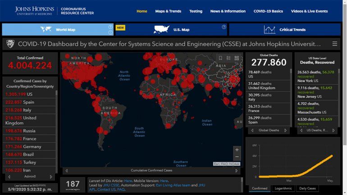Show the map legend list icon
This screenshot has width=347, height=195.
(228, 58)
